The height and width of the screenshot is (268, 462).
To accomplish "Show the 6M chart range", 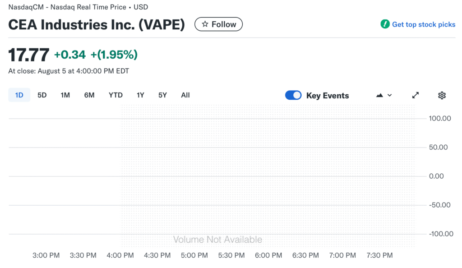I will tap(89, 95).
